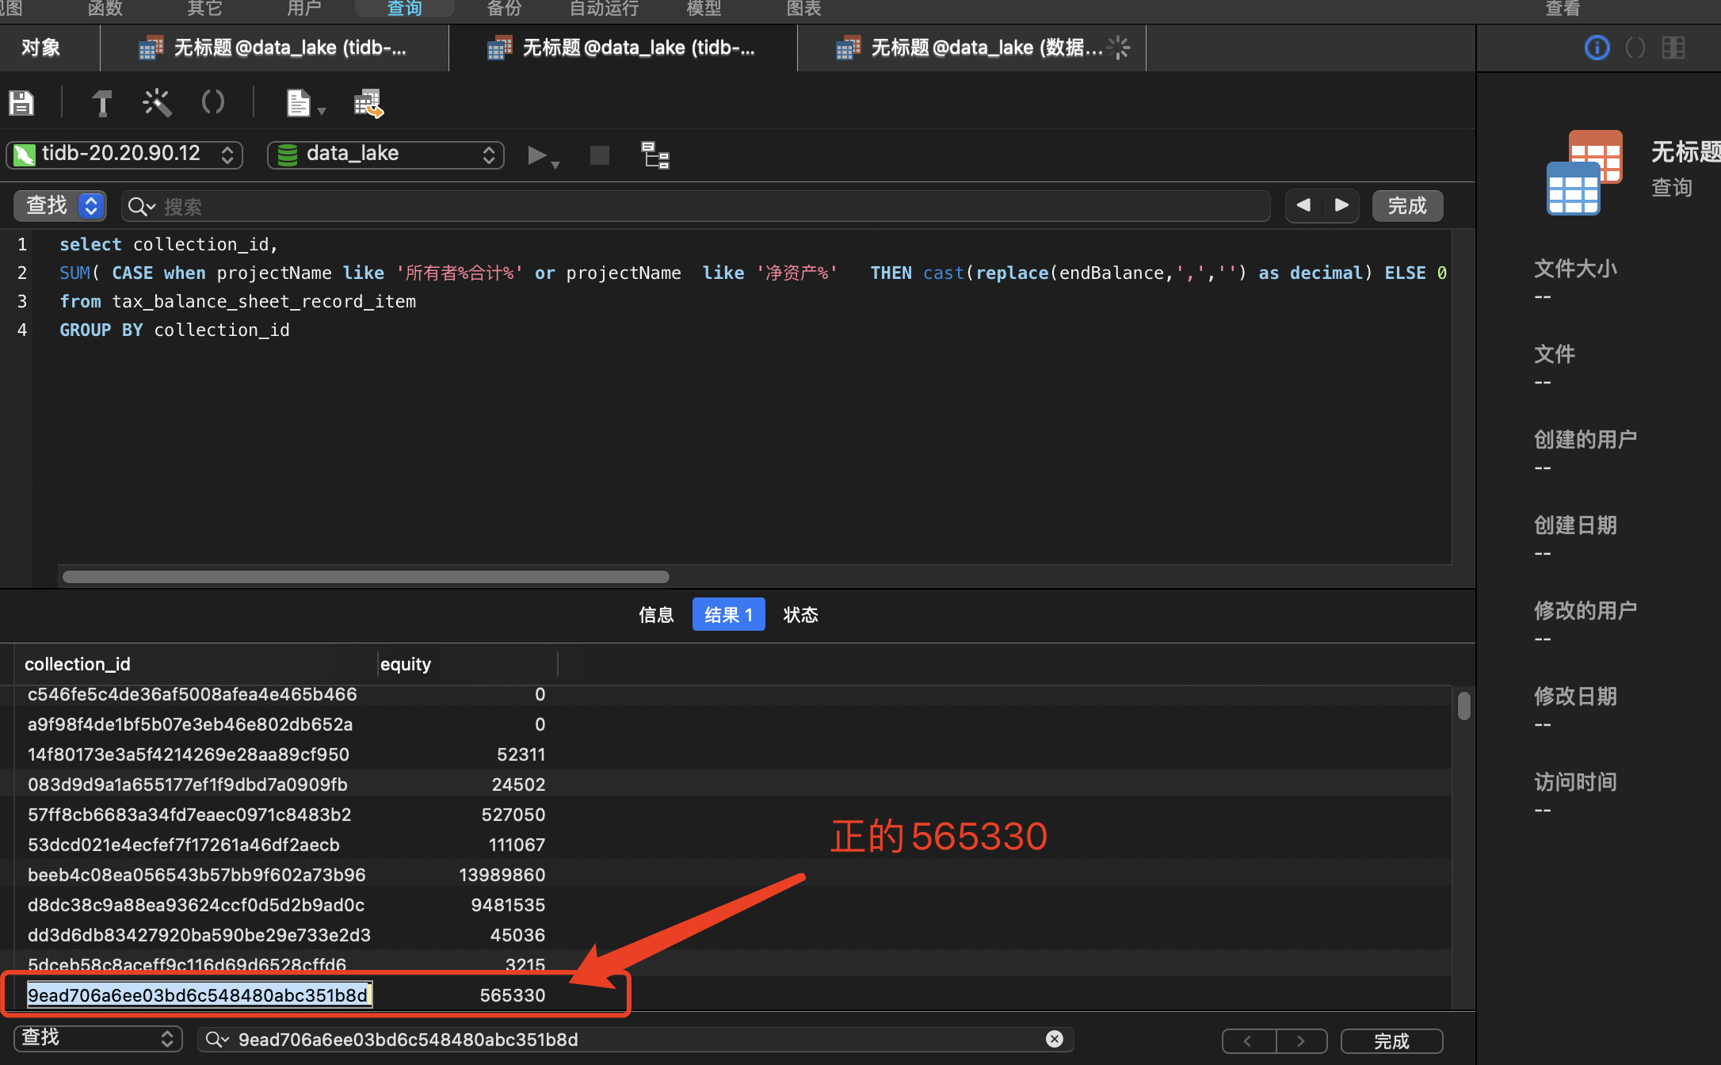Toggle the code snippet pane icon
Screen dimensions: 1721x1065
point(1635,48)
